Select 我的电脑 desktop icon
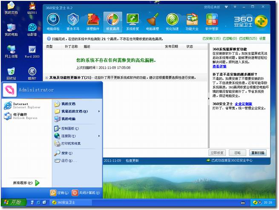The height and width of the screenshot is (210, 279). pos(11,30)
